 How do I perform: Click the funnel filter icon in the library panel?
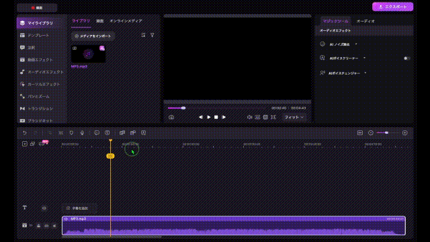153,35
